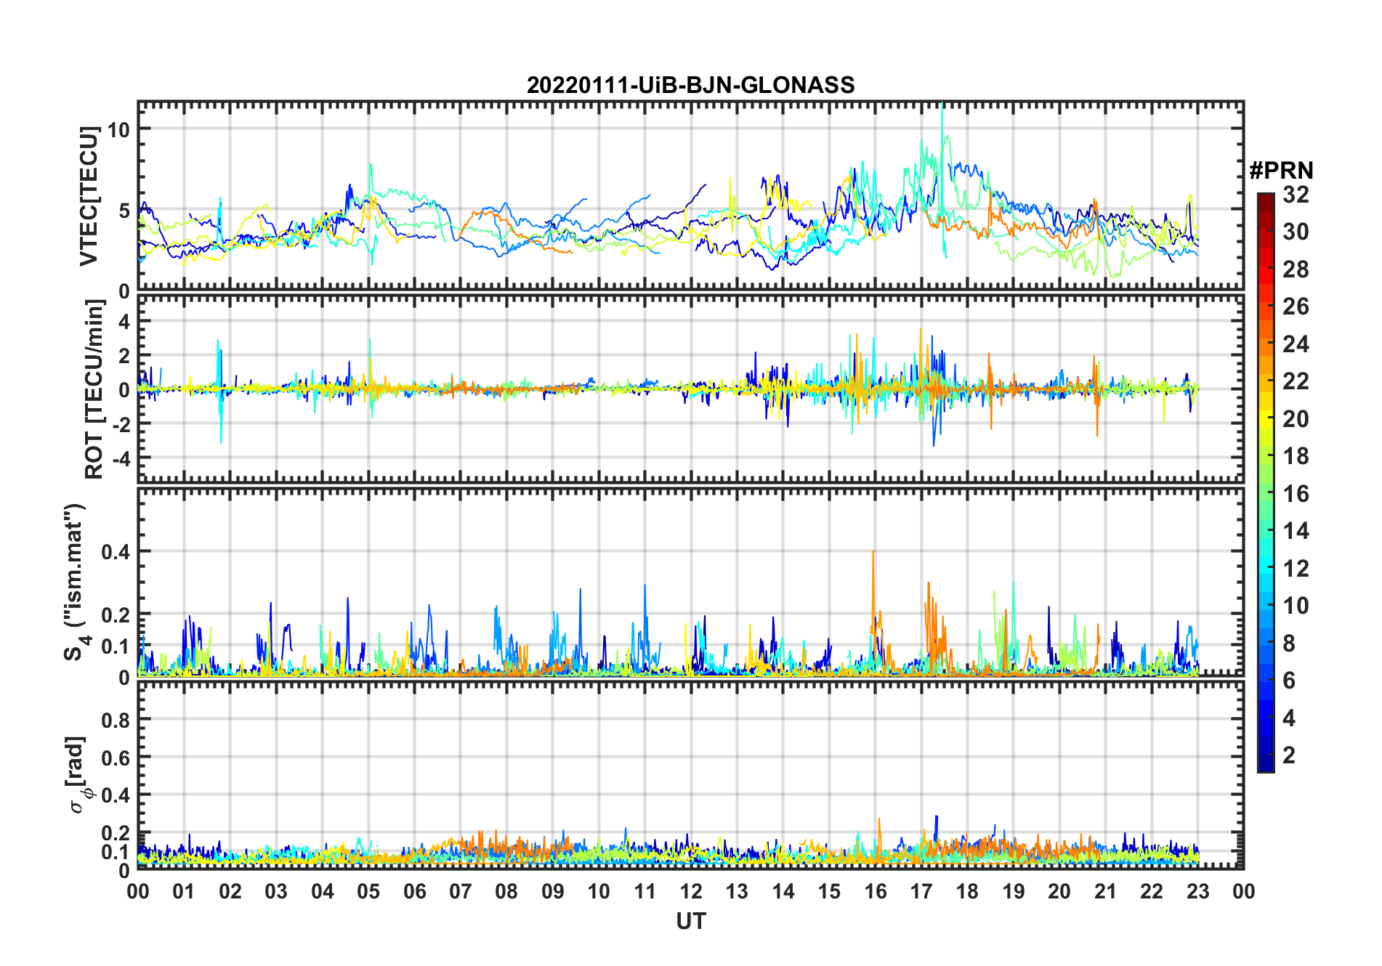Screen dimensions: 1382x966
Task: Click the -4 tick on the ROT axis
Action: 120,458
